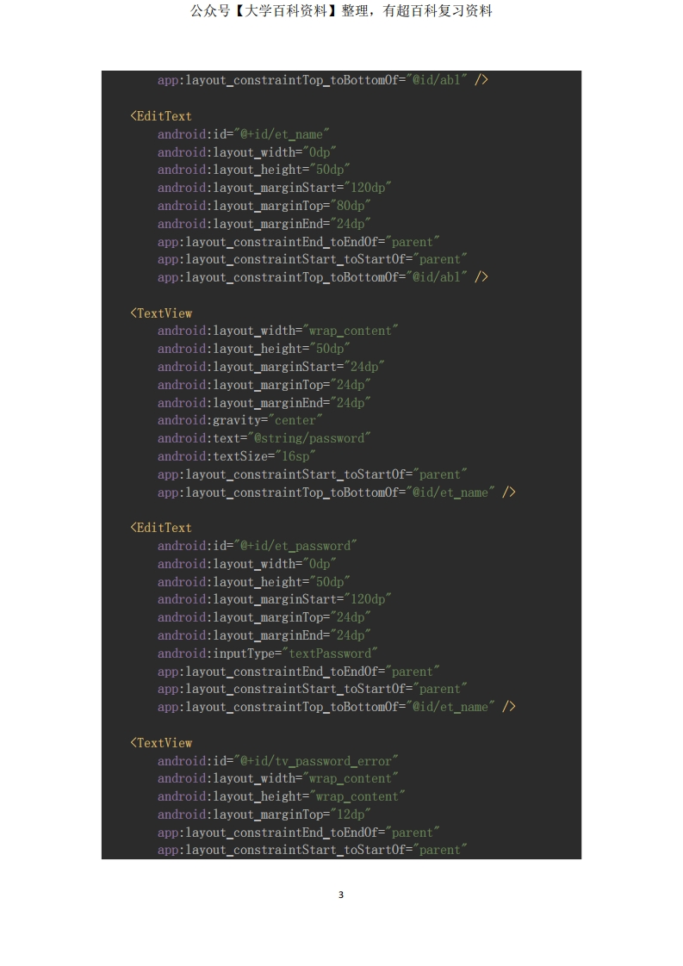
Task: Click the layout_marginStart="120dp" line under et_name
Action: point(274,188)
